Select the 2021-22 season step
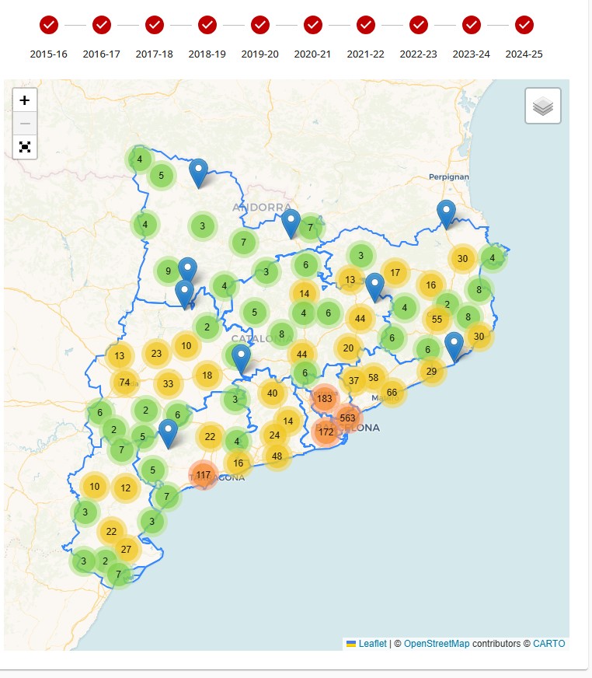This screenshot has height=678, width=592. pos(366,25)
